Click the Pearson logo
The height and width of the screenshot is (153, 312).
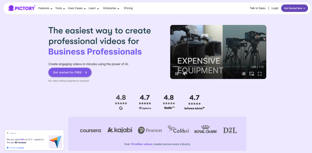click(x=150, y=130)
